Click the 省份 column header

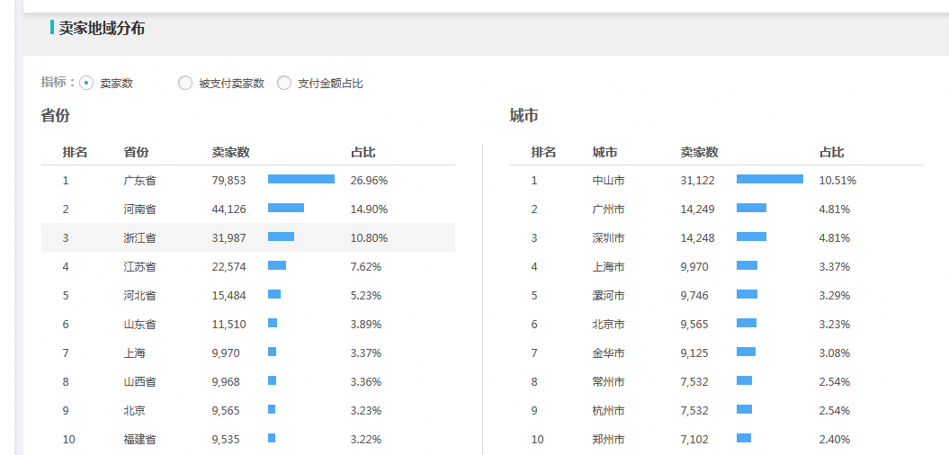[136, 153]
